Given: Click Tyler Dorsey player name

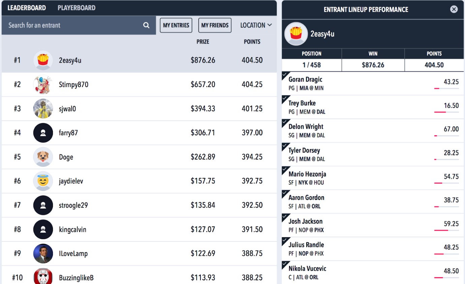Looking at the screenshot, I should click(304, 150).
